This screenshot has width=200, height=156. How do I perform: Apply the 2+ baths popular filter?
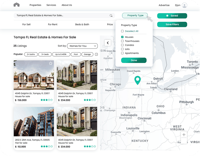click(31, 54)
